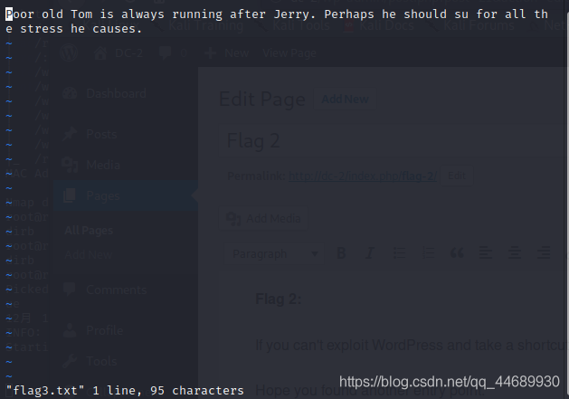Click View Page in the admin bar
The height and width of the screenshot is (399, 569).
pyautogui.click(x=289, y=53)
